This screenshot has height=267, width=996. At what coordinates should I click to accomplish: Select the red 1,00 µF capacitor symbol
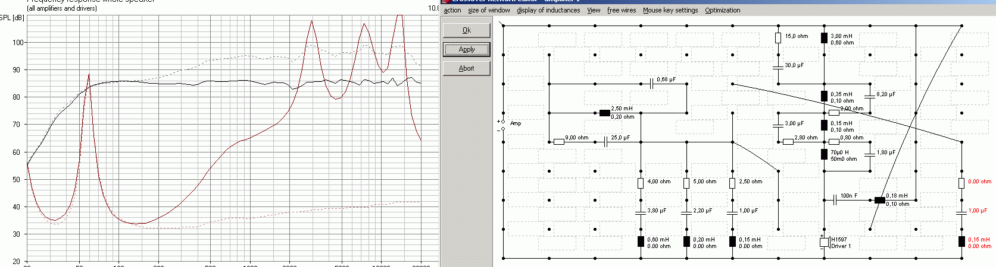pyautogui.click(x=961, y=212)
